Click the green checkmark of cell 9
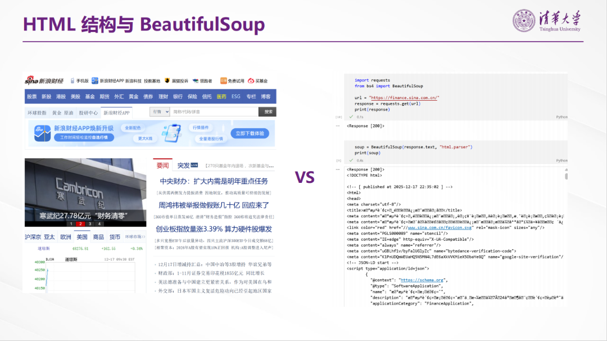The width and height of the screenshot is (607, 341). (351, 160)
